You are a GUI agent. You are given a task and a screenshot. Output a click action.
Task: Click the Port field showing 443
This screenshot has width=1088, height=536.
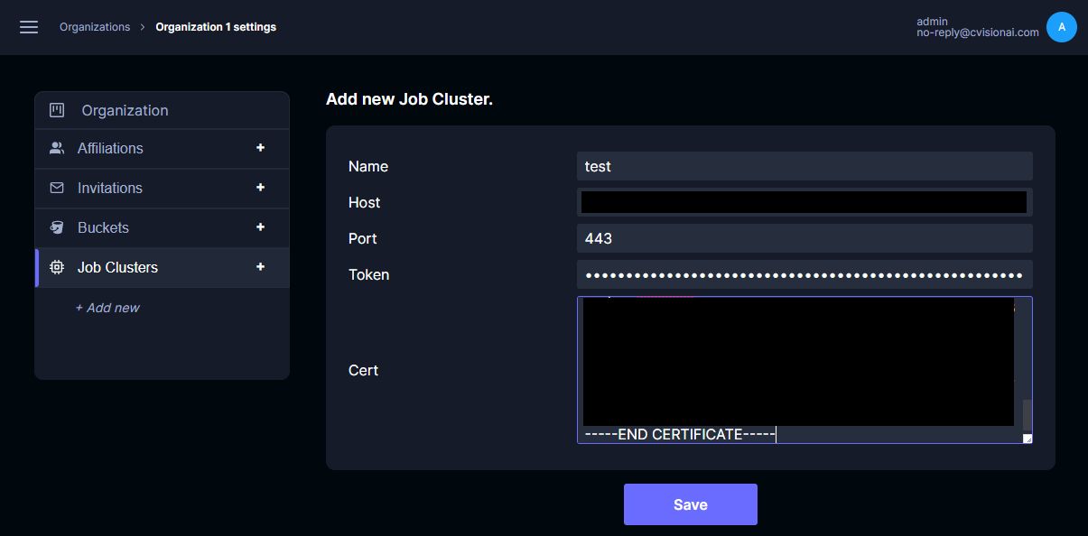point(804,238)
